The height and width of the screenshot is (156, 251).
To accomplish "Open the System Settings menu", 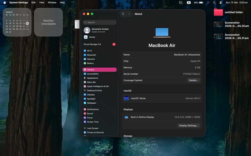I will pos(19,2).
